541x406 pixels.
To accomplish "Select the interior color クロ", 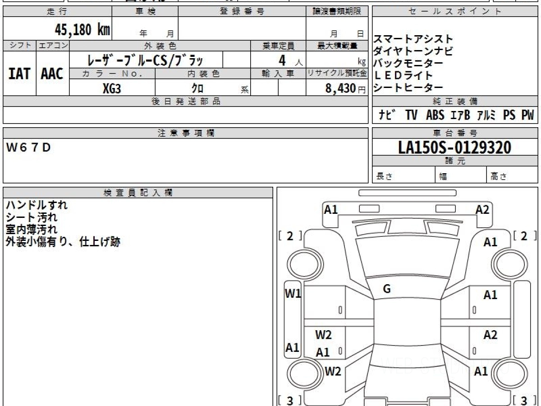I will pos(197,88).
